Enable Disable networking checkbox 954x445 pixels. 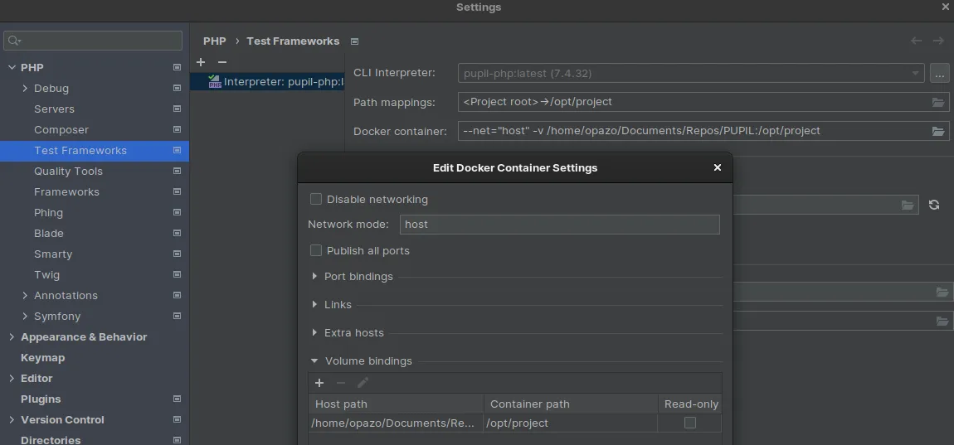tap(316, 199)
